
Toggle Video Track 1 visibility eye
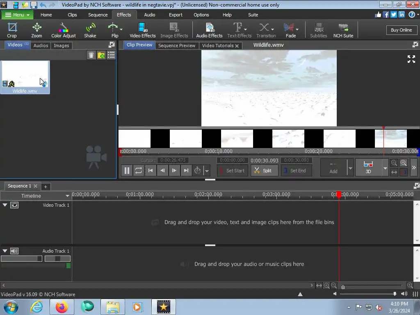pos(14,205)
